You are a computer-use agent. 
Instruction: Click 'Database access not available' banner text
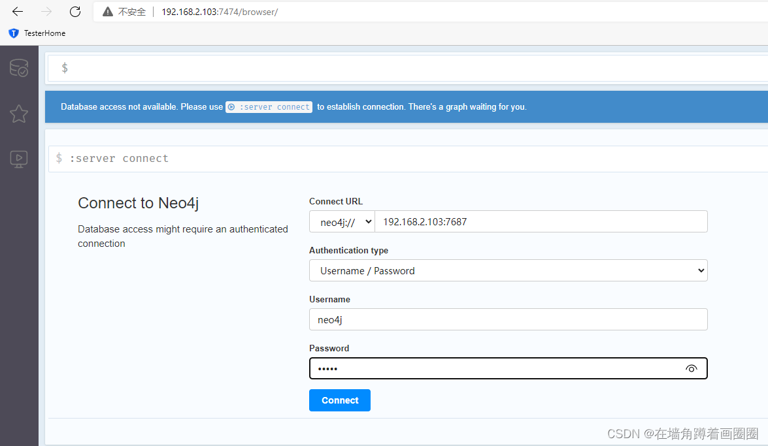pyautogui.click(x=118, y=106)
